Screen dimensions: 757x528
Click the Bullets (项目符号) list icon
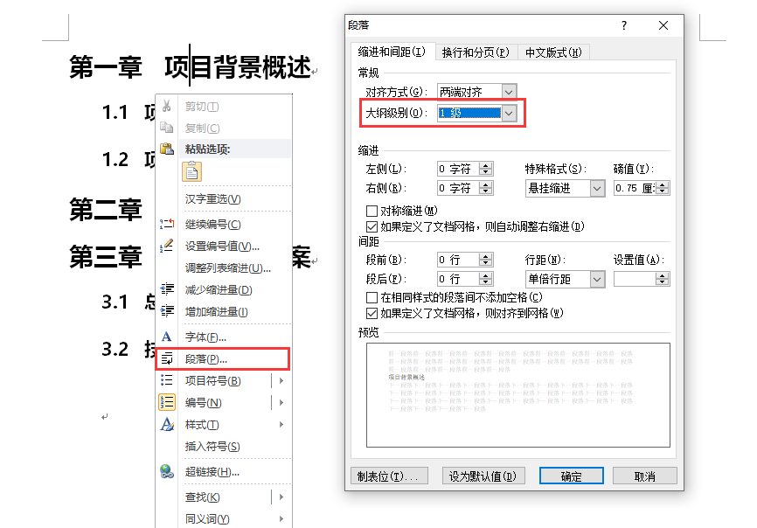pyautogui.click(x=166, y=380)
